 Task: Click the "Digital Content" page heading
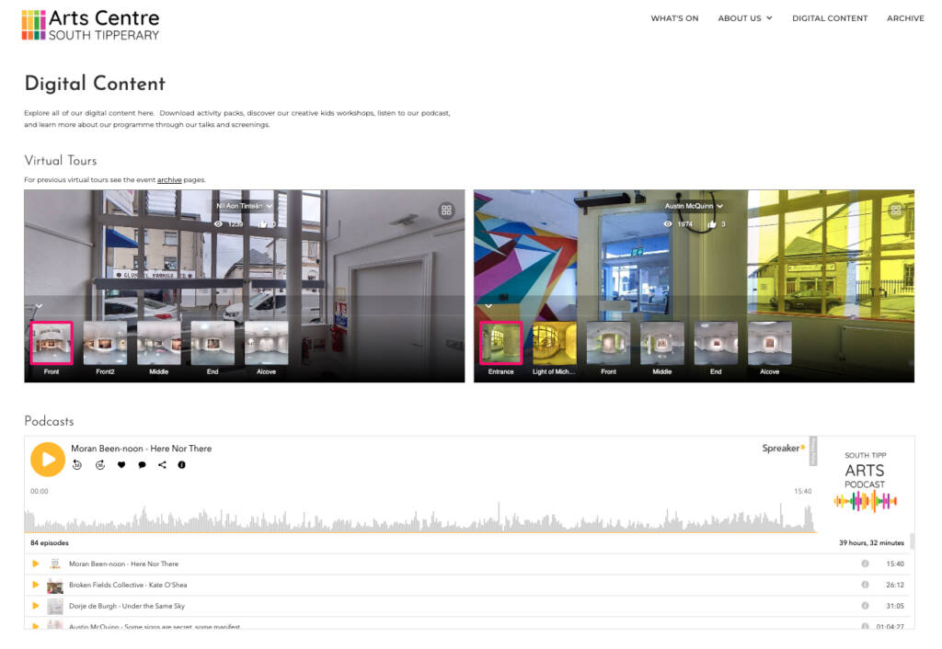tap(95, 84)
